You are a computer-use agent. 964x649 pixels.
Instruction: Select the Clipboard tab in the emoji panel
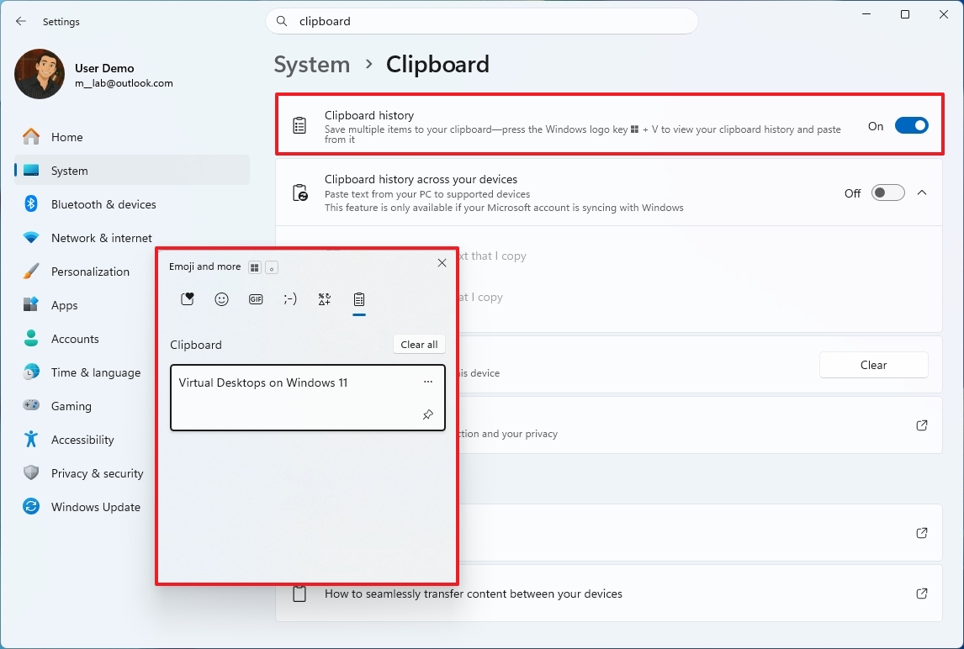pyautogui.click(x=359, y=298)
